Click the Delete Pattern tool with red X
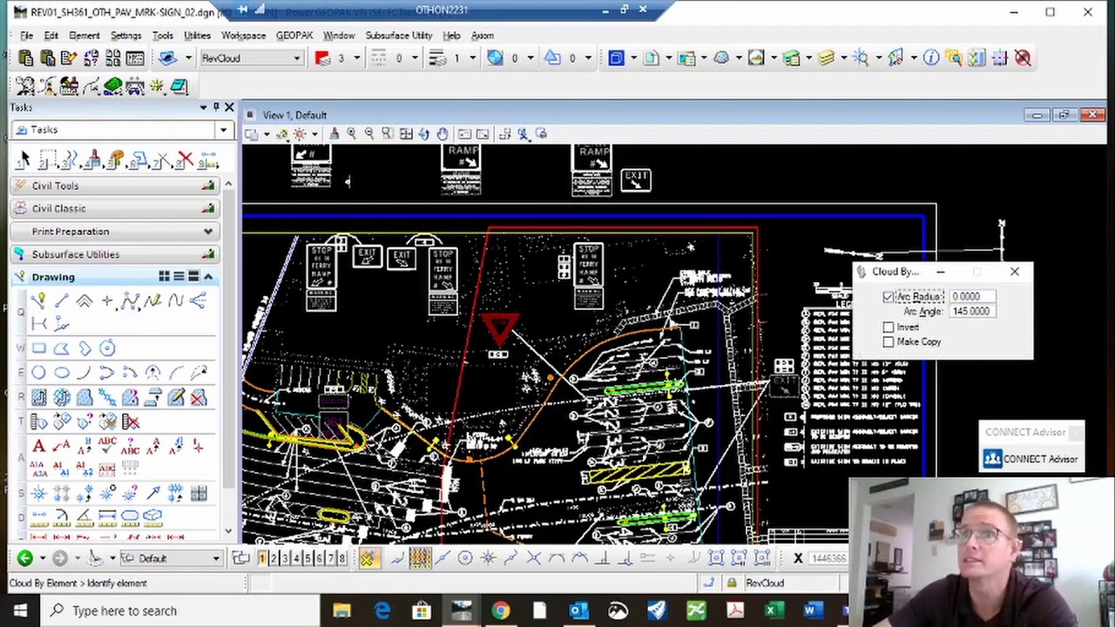This screenshot has width=1115, height=627. [x=199, y=398]
